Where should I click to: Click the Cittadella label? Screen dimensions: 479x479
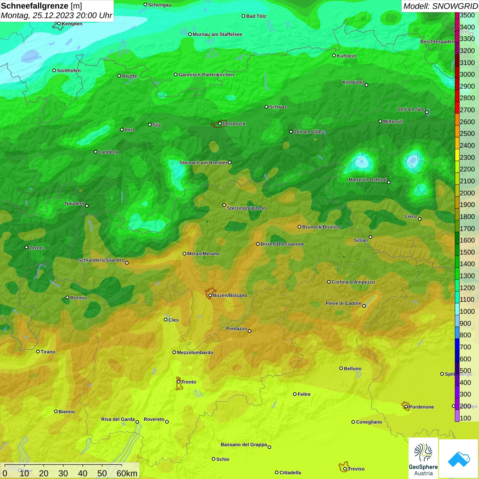point(290,472)
